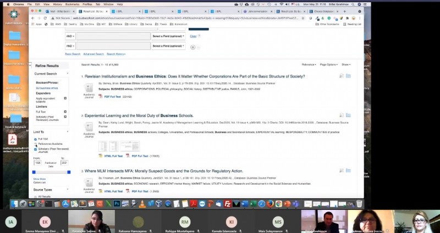Collapse the Current Search section
440x233 pixels.
pos(68,74)
